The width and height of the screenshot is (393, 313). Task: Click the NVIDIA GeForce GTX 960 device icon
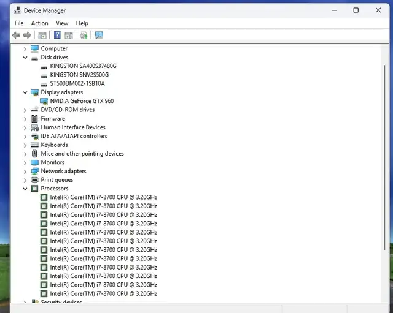coord(44,101)
